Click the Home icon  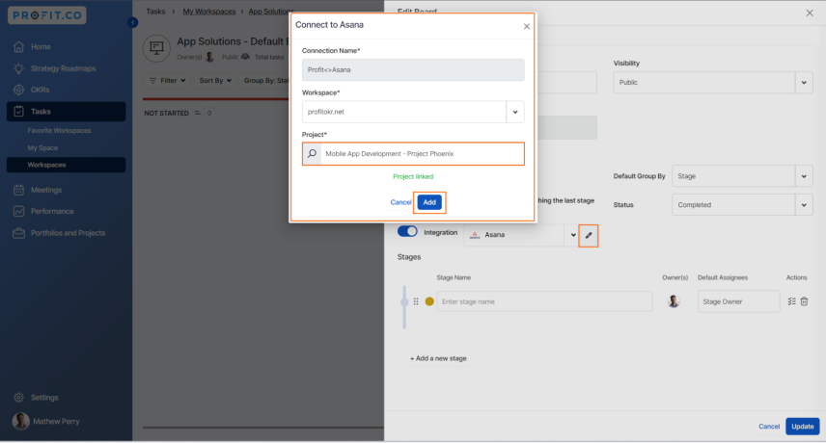click(x=18, y=47)
